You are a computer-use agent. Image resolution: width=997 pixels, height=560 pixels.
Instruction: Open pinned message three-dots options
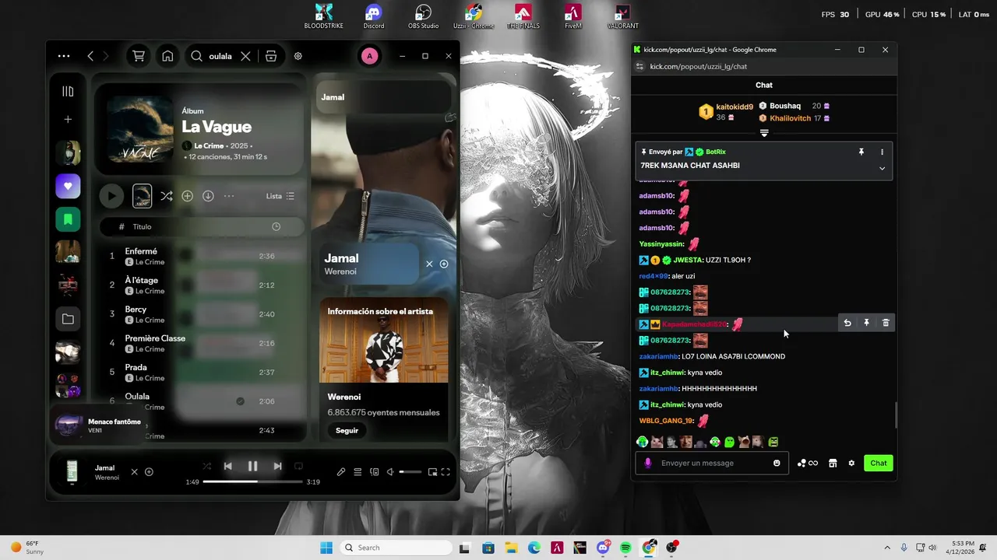pyautogui.click(x=882, y=152)
